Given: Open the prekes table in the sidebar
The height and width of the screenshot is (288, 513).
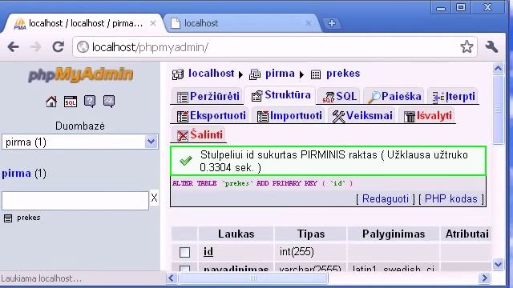Looking at the screenshot, I should click(29, 218).
